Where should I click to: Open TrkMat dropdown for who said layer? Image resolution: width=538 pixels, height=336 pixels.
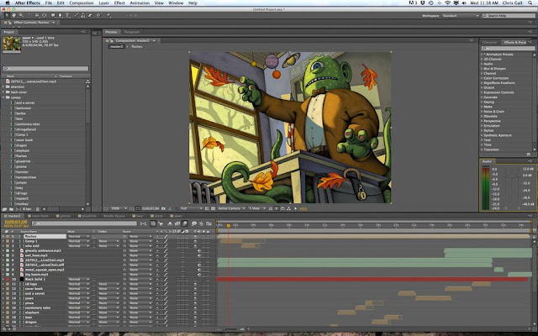pos(108,246)
